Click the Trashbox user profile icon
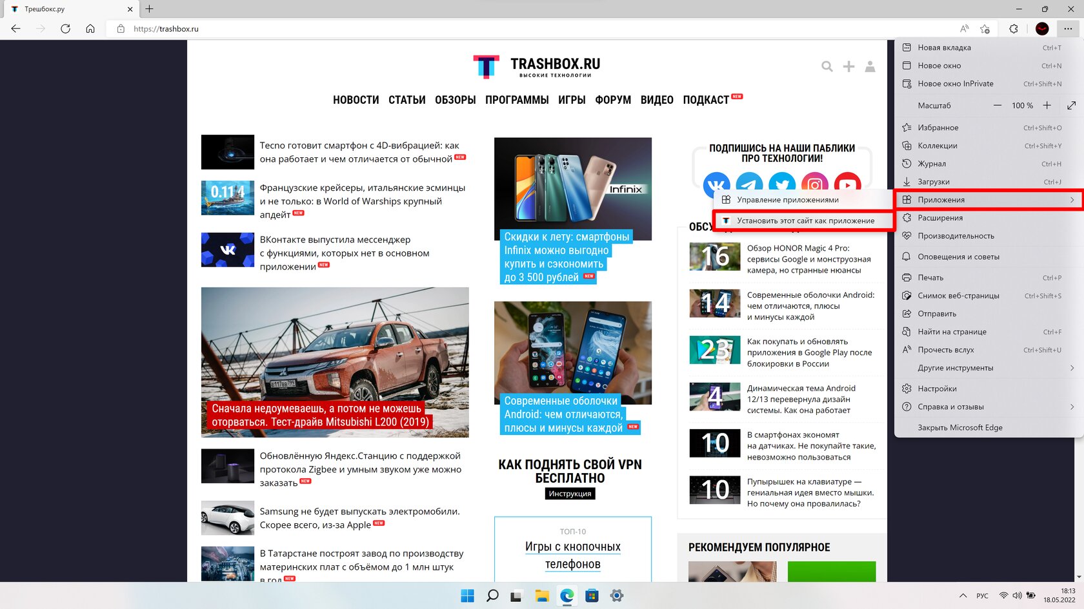This screenshot has width=1084, height=609. [x=870, y=66]
